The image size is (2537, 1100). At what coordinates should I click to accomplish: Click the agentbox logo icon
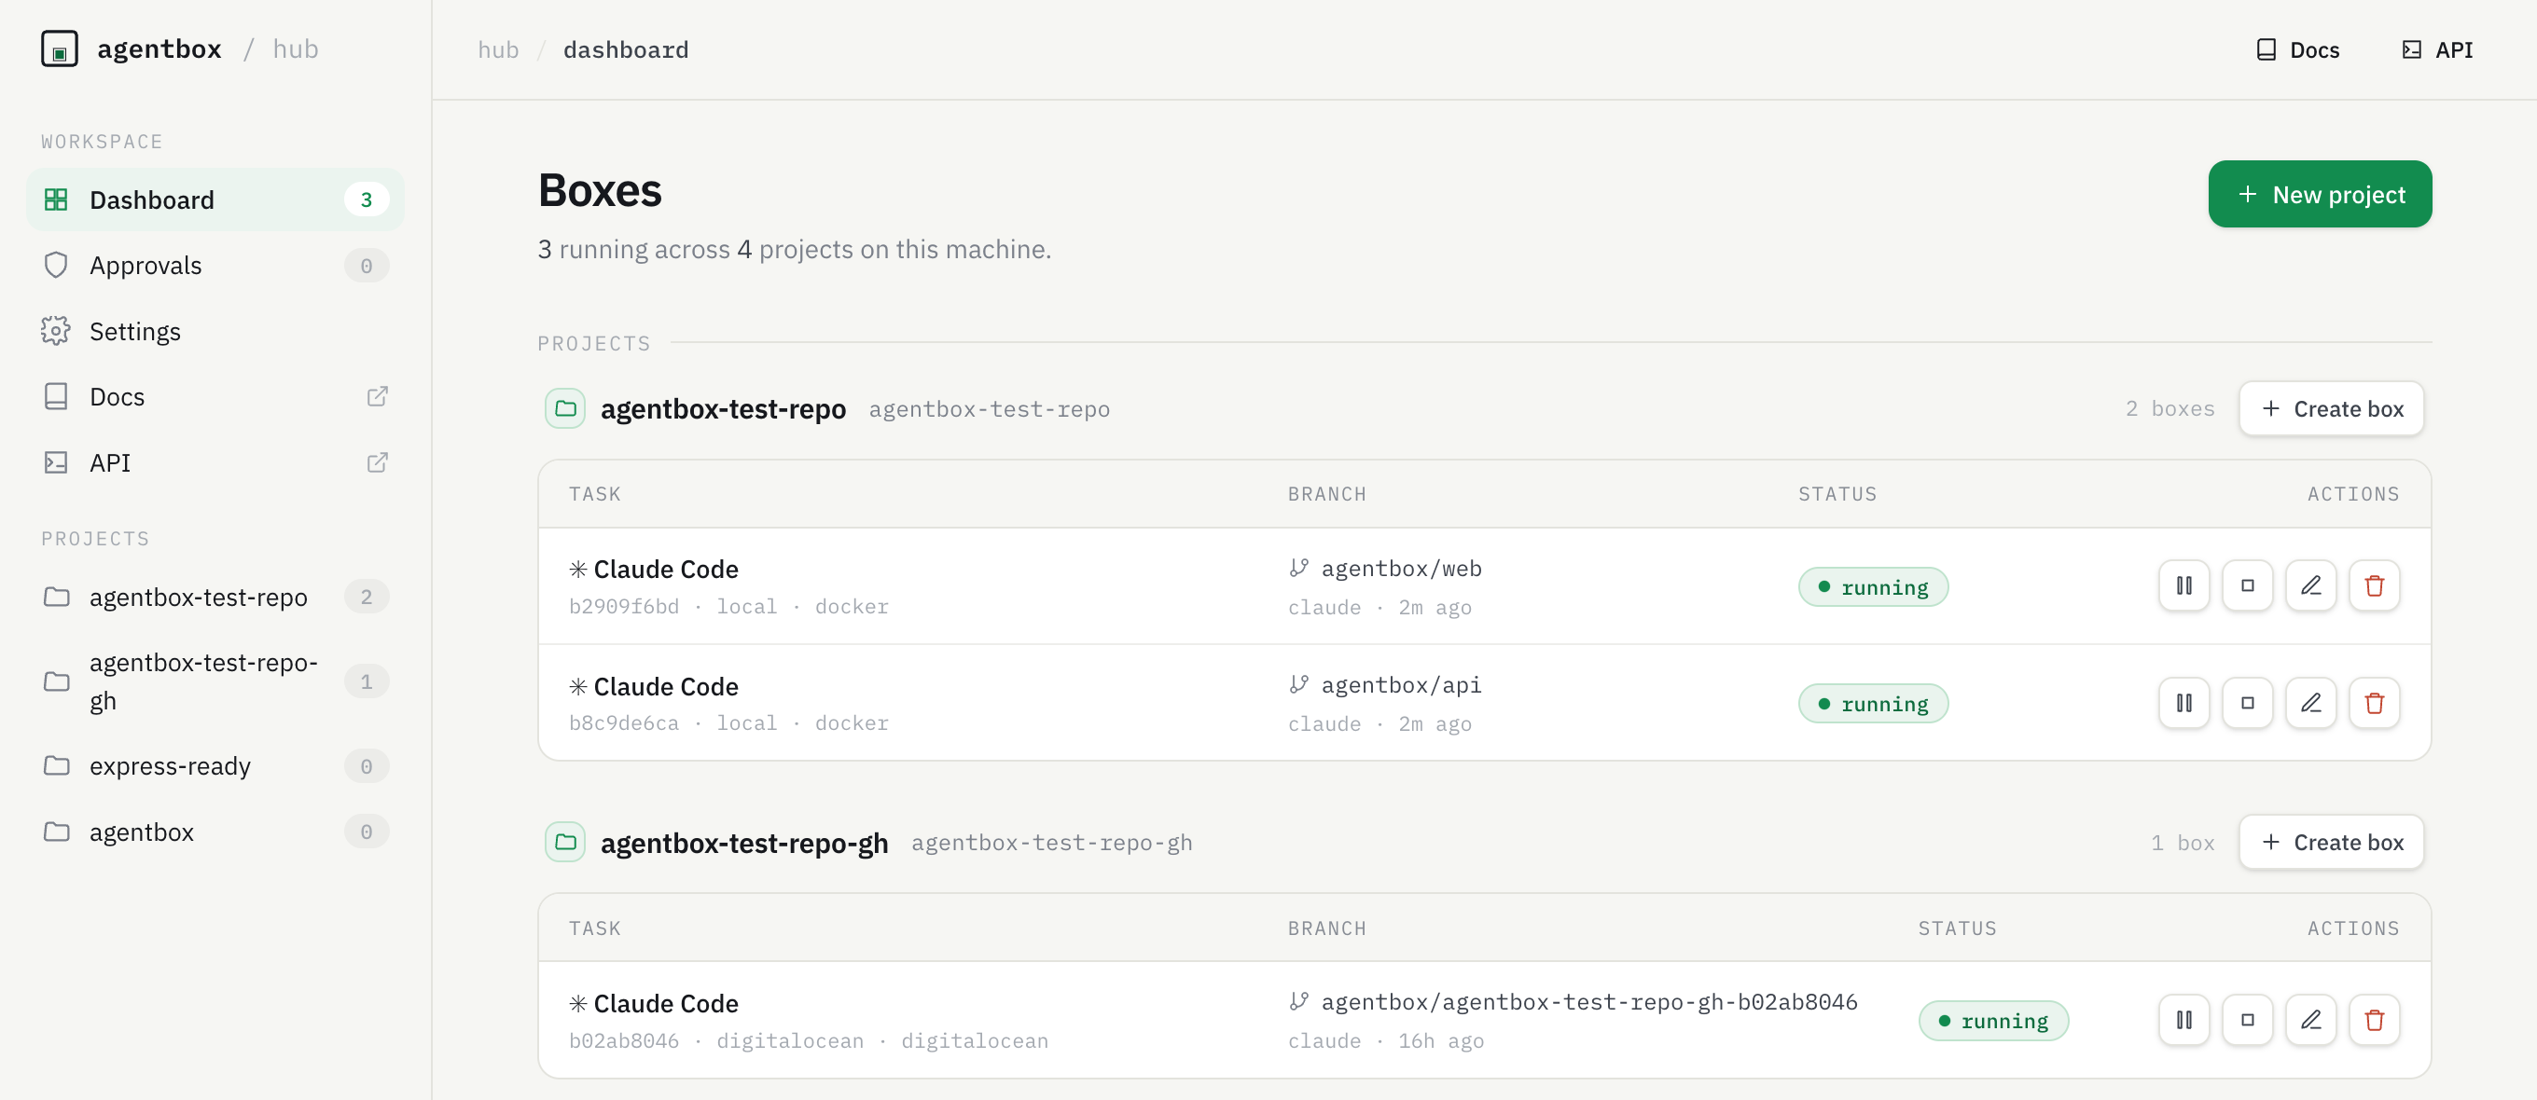point(59,49)
